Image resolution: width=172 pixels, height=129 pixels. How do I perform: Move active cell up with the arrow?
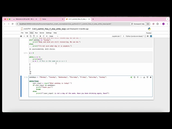(x=138, y=77)
